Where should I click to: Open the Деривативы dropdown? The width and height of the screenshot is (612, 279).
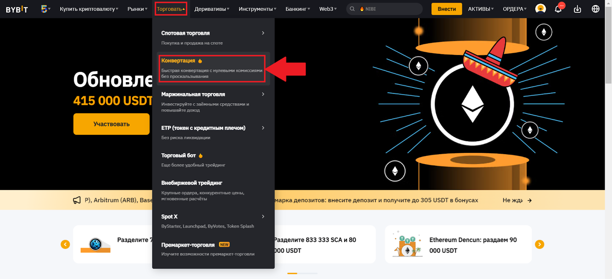[212, 9]
